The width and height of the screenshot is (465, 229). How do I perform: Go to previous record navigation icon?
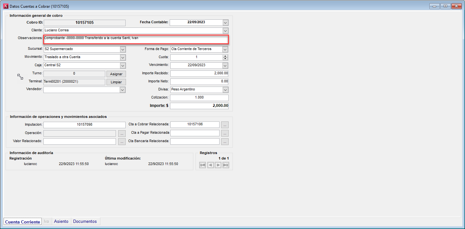click(210, 165)
